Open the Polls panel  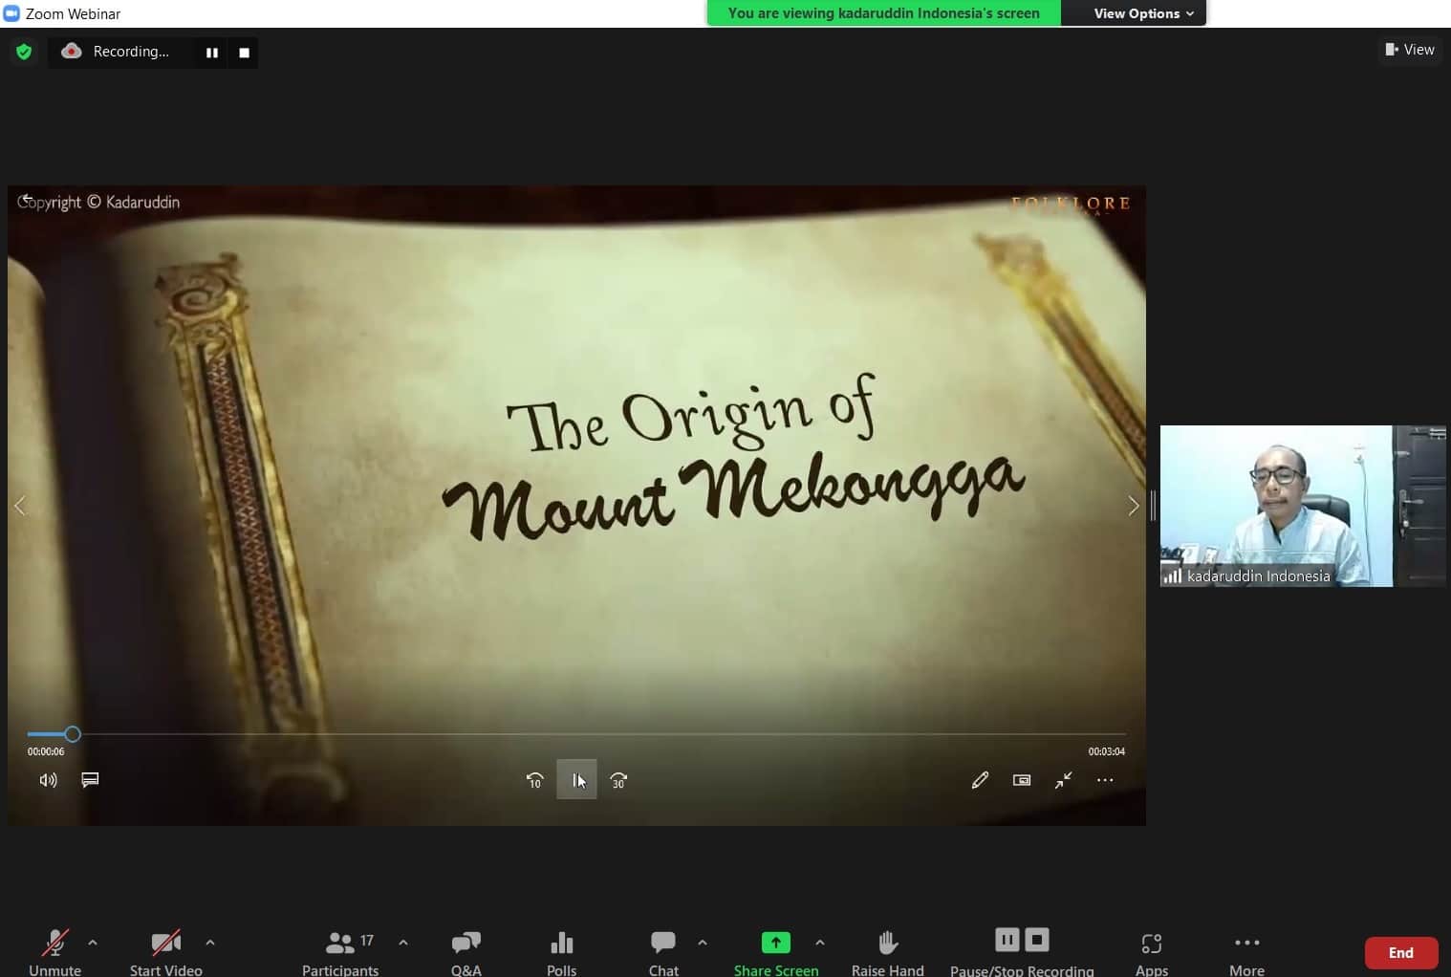[561, 951]
